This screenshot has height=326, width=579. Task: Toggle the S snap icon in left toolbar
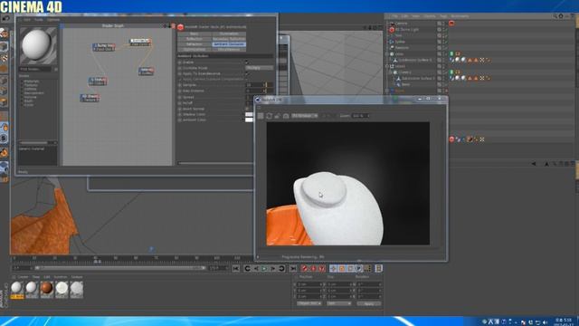(4, 139)
